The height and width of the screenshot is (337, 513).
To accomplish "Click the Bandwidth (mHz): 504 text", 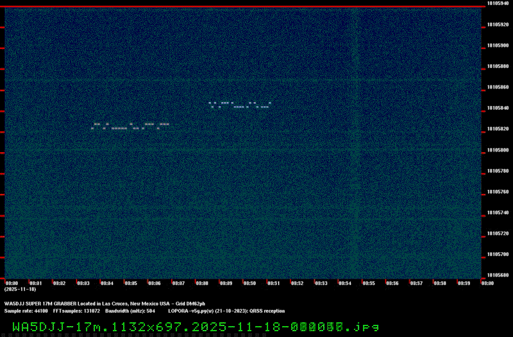I will point(130,311).
